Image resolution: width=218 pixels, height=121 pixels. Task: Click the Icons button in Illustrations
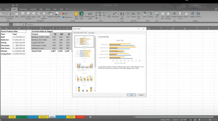point(39,15)
